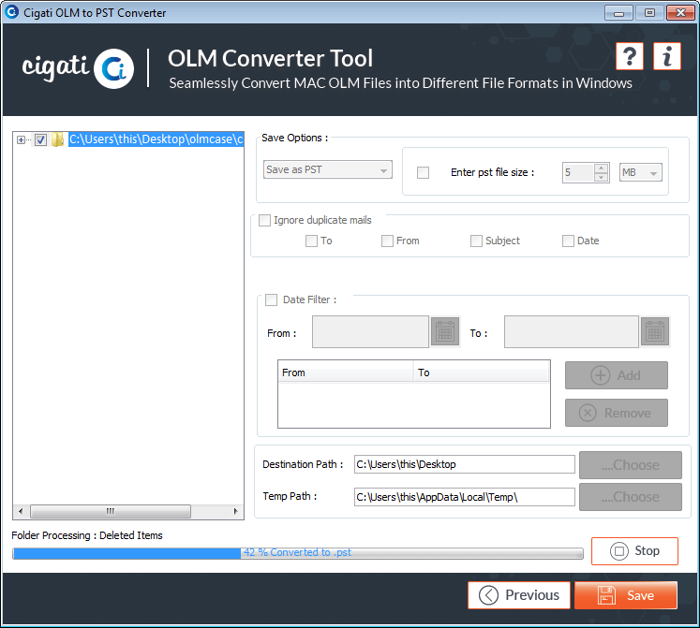Enable the pst file size checkbox
The image size is (700, 628).
point(423,172)
